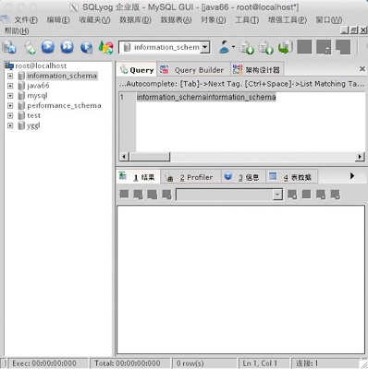Click inside the SQL query editor
Screen dimensions: 368x369
(x=251, y=122)
